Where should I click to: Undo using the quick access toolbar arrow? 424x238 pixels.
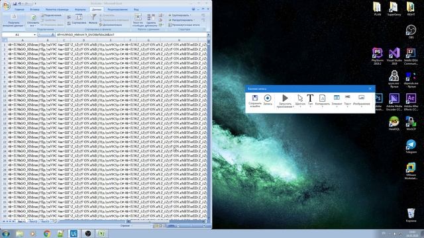[20, 4]
